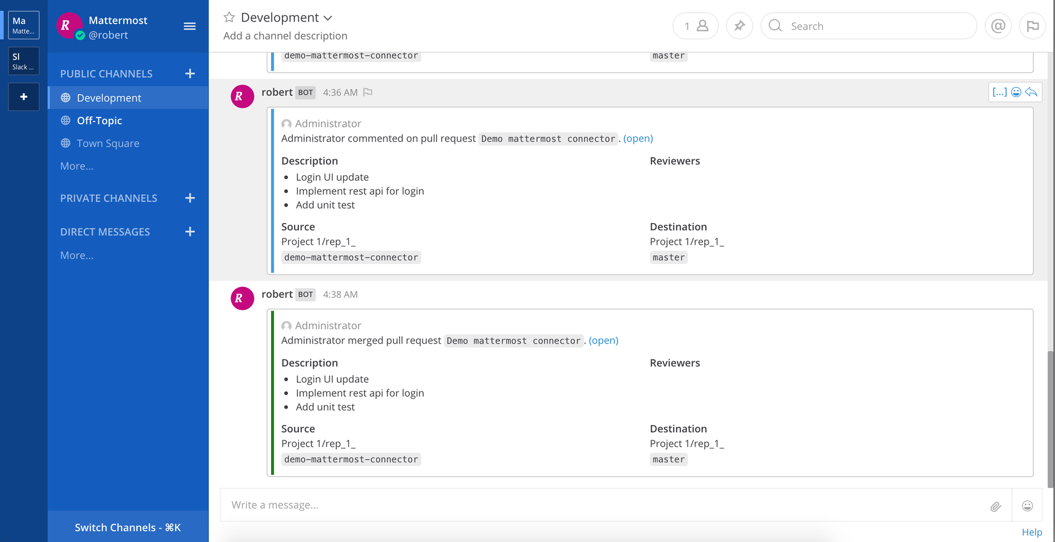Open the Off-Topic channel

tap(129, 121)
